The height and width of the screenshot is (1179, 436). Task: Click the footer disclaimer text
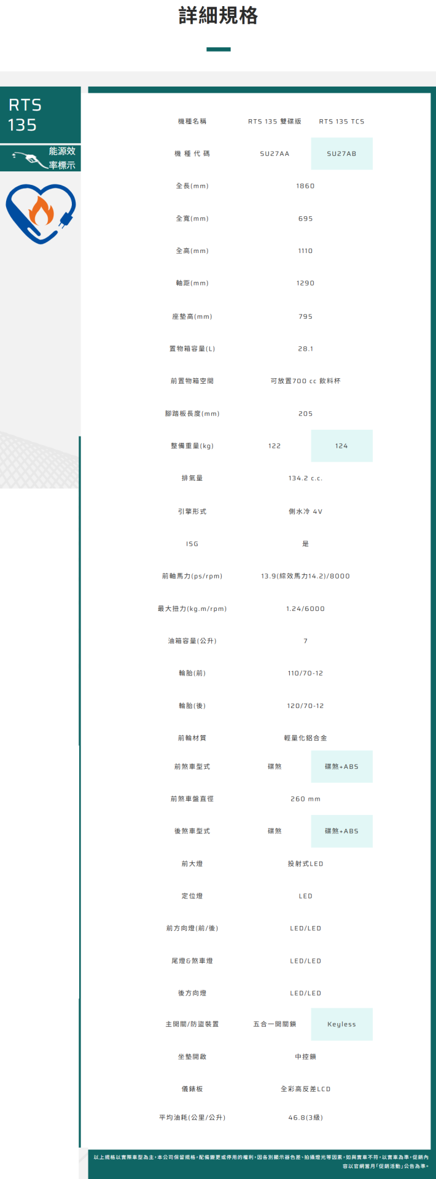261,1161
